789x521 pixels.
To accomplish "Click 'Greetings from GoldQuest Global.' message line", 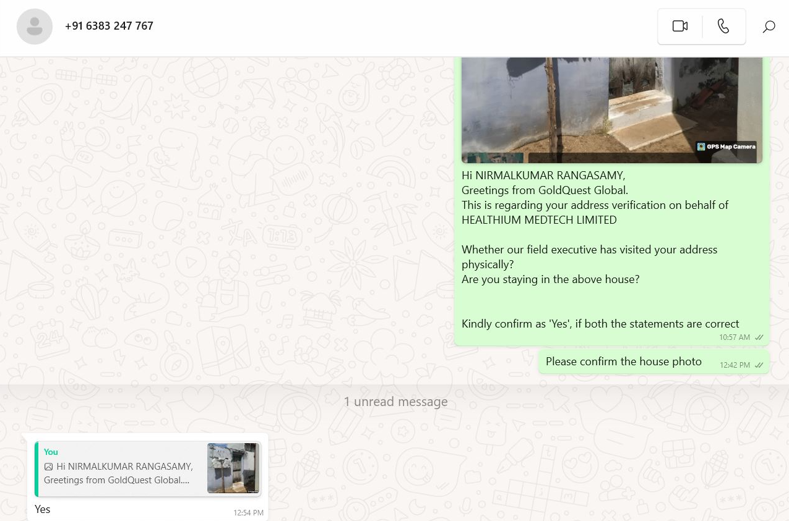I will click(x=545, y=190).
